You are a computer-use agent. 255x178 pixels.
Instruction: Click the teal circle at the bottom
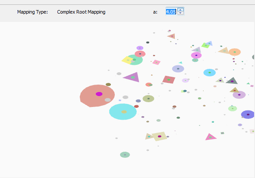point(125,155)
